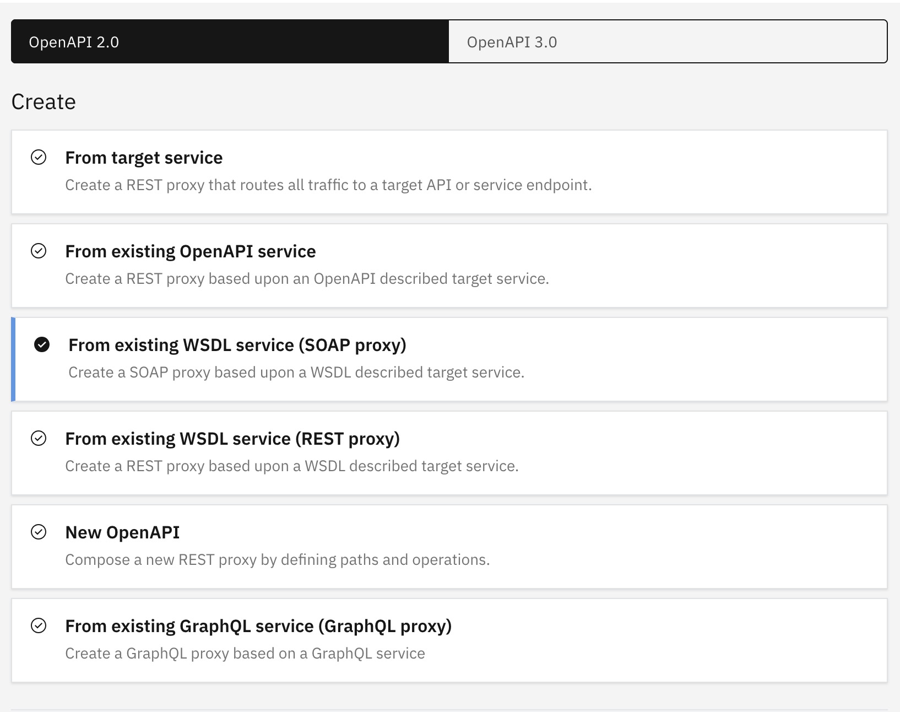Click the filled checkmark icon for SOAP proxy
900x712 pixels.
[42, 345]
